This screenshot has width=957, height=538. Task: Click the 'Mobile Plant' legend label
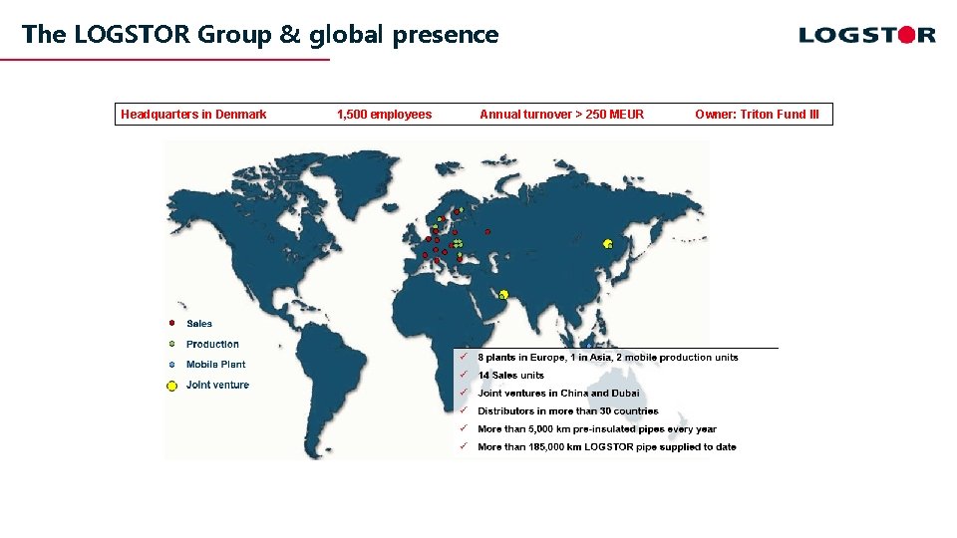pos(216,365)
